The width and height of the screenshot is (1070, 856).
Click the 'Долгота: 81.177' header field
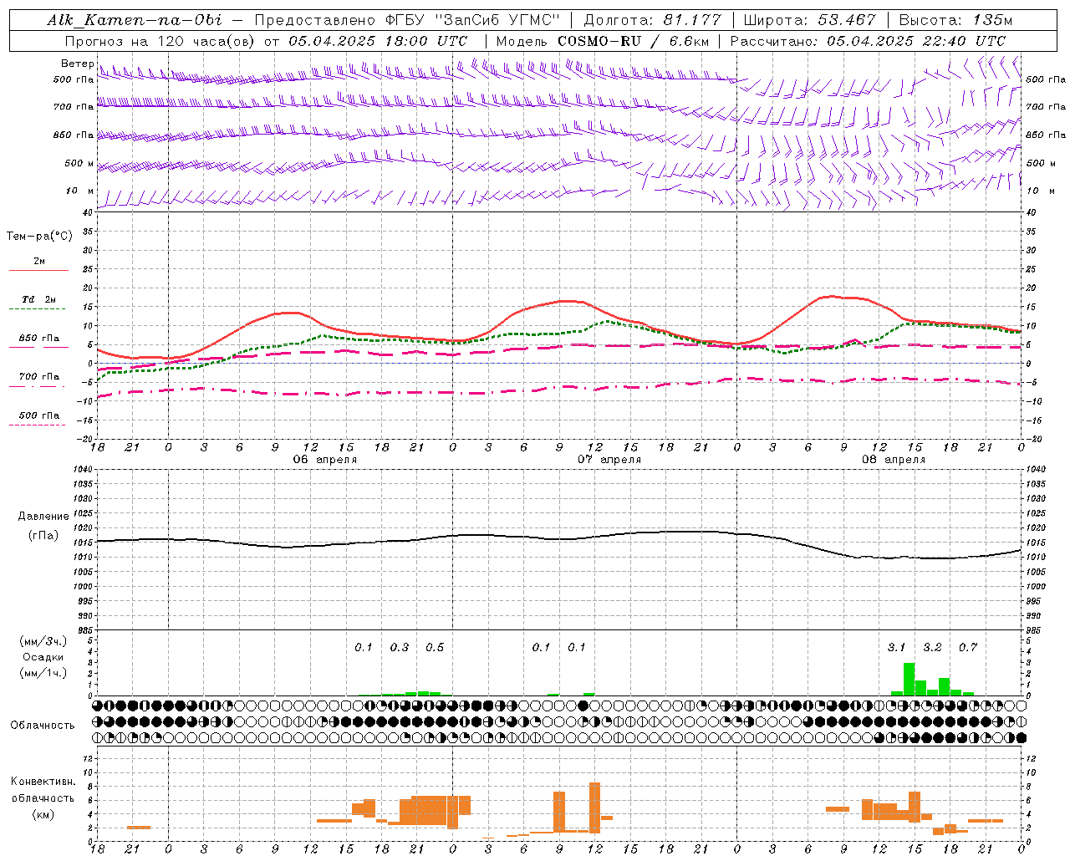coord(652,20)
